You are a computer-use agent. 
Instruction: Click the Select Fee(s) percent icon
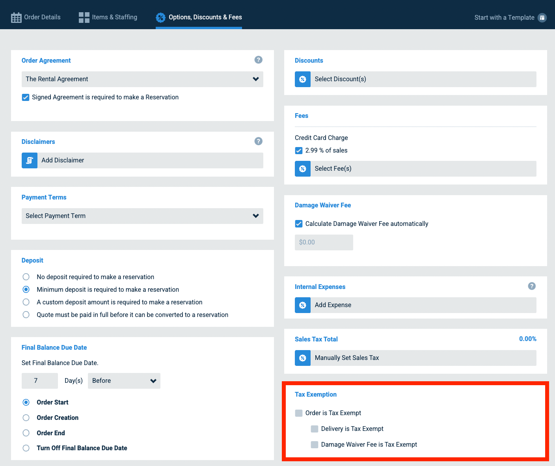pyautogui.click(x=303, y=169)
